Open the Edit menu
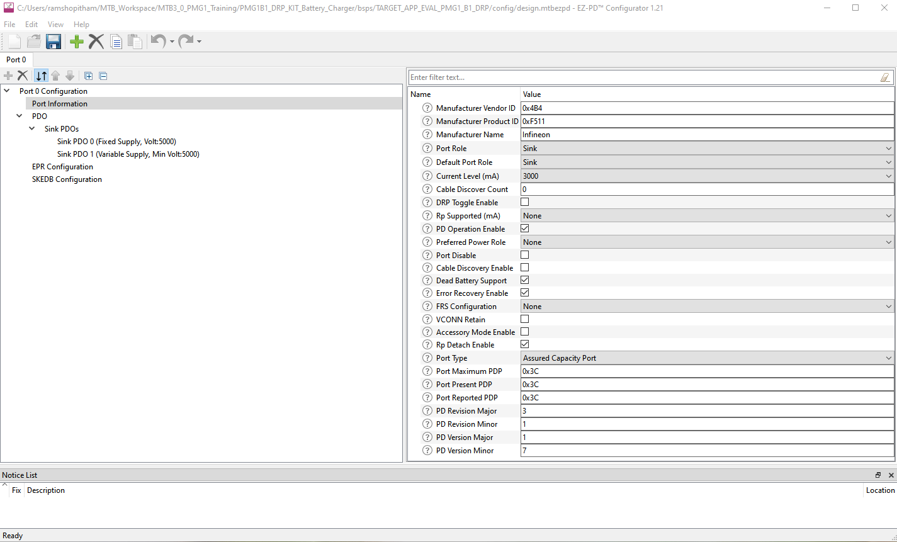Image resolution: width=897 pixels, height=542 pixels. click(31, 25)
